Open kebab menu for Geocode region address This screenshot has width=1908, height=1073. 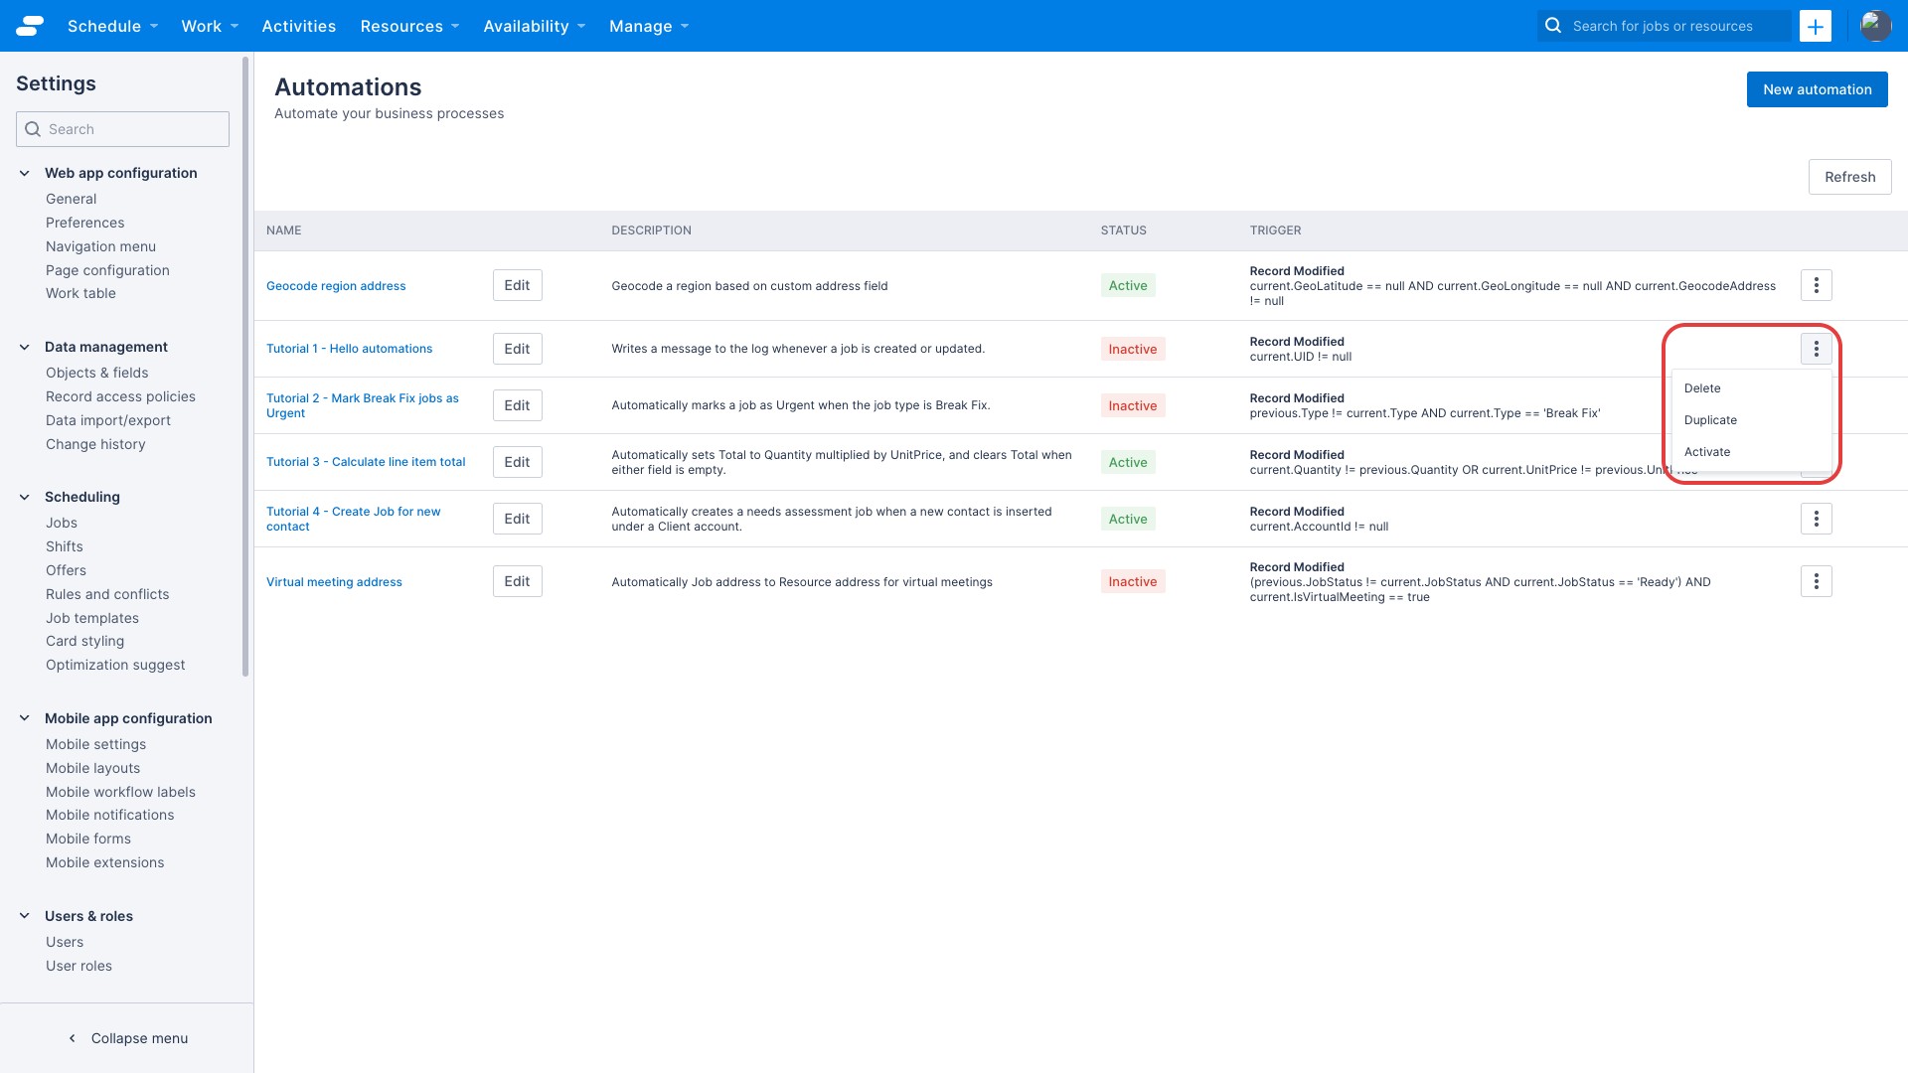1816,285
